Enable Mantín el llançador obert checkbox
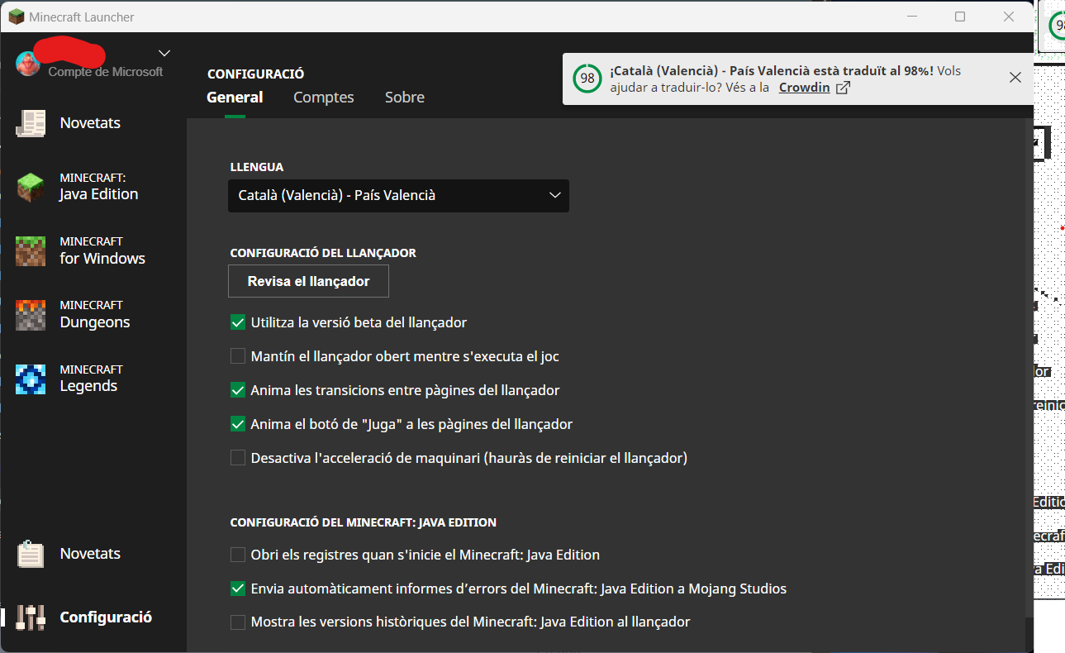The width and height of the screenshot is (1065, 653). pos(238,356)
